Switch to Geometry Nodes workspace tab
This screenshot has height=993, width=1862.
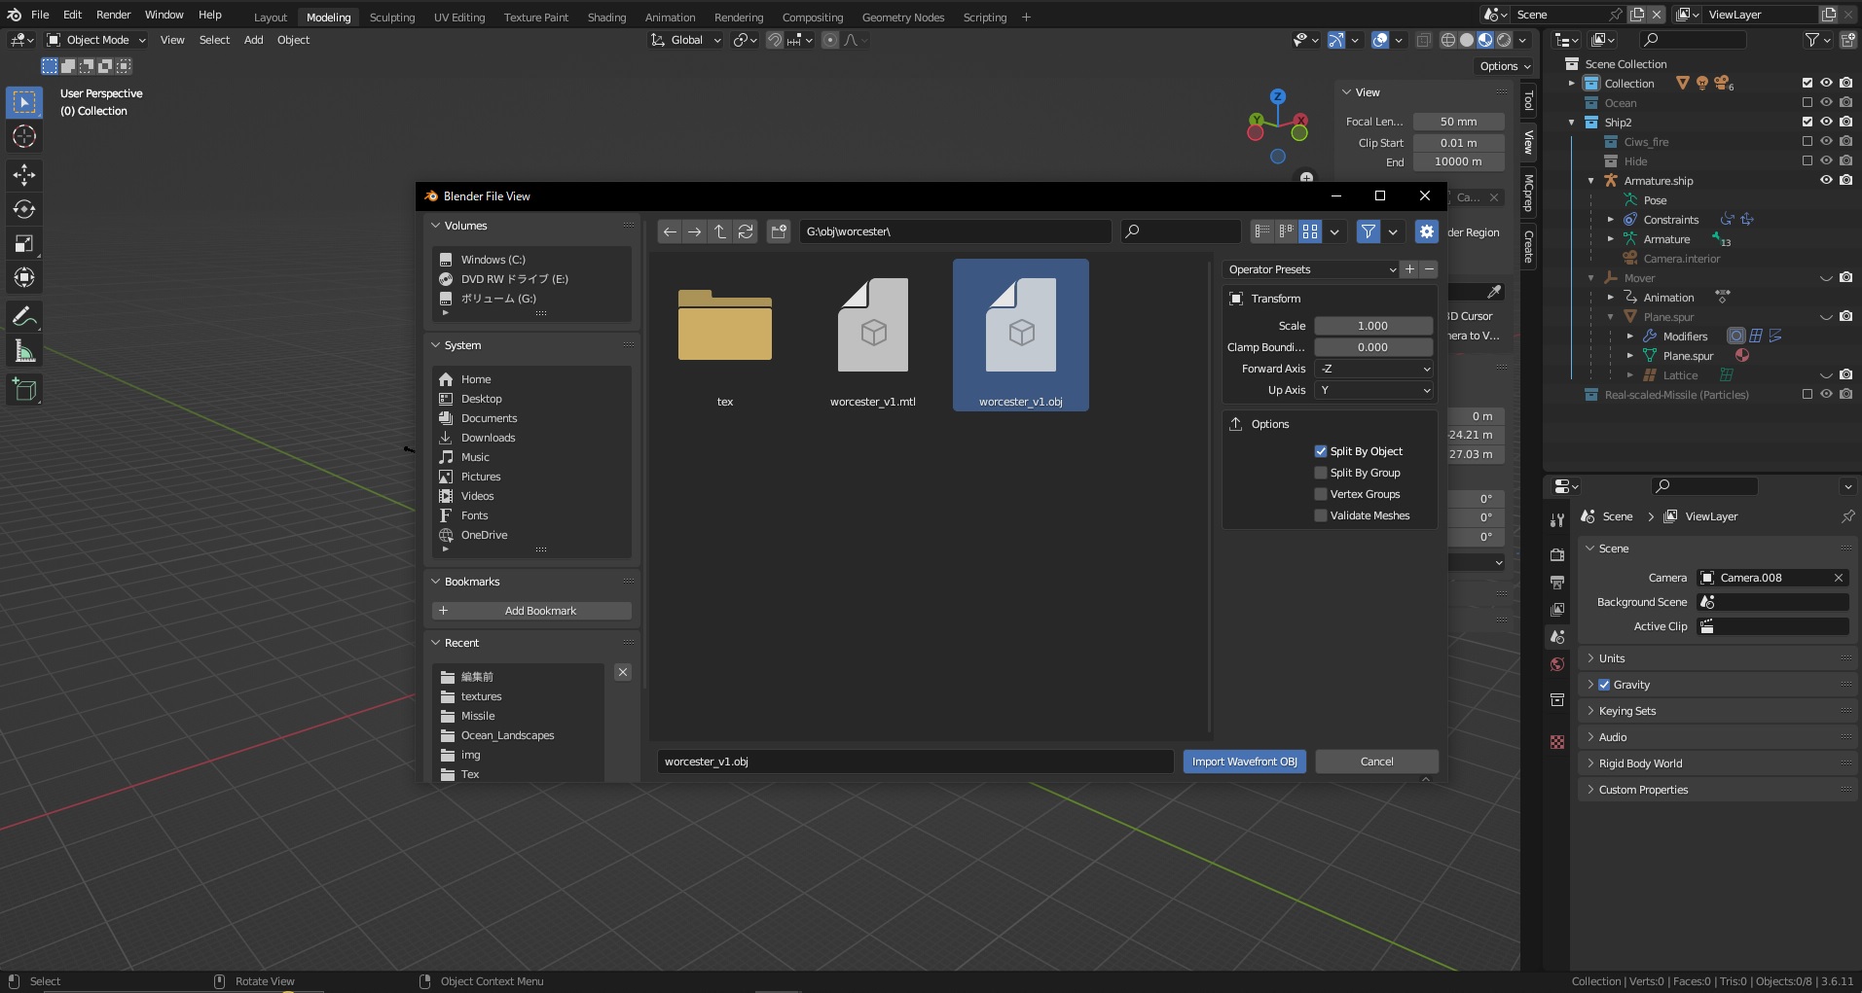[903, 18]
